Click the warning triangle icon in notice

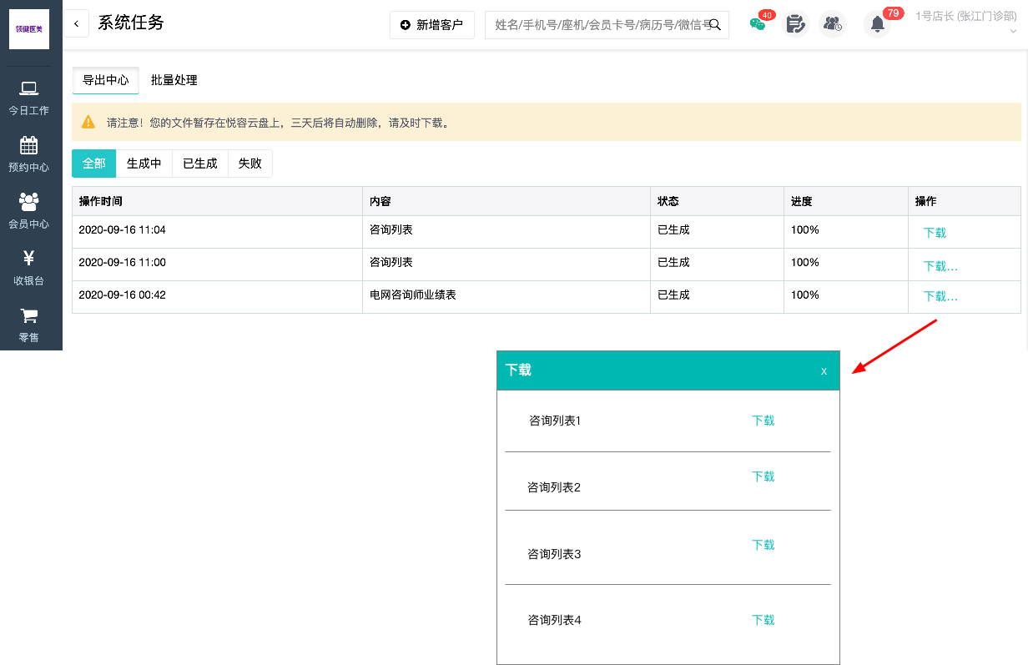click(x=88, y=123)
